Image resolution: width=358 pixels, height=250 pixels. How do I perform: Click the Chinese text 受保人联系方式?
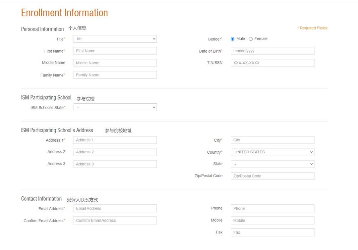click(x=83, y=200)
